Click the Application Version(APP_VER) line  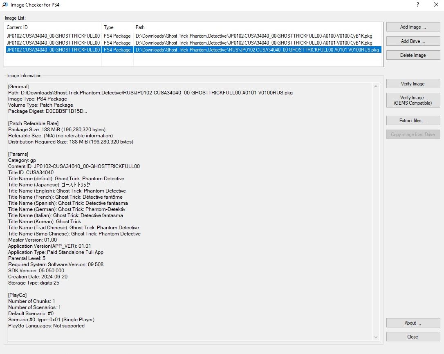[49, 246]
